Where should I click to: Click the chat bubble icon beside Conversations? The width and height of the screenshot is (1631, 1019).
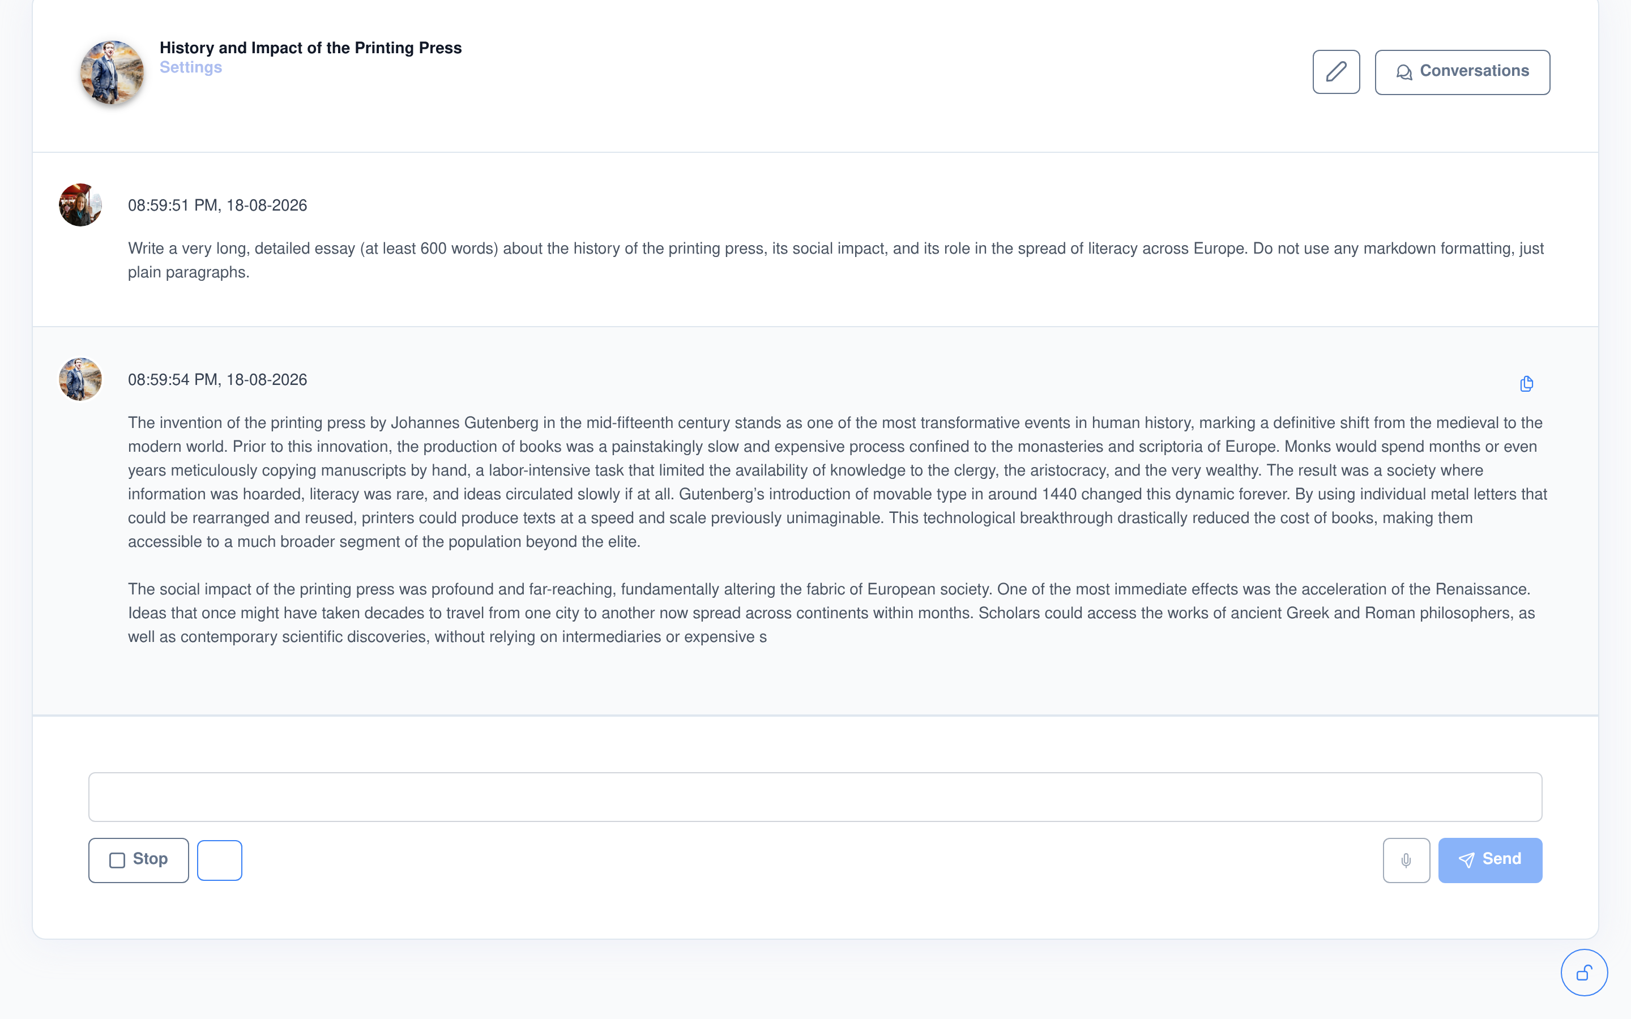[x=1404, y=72]
